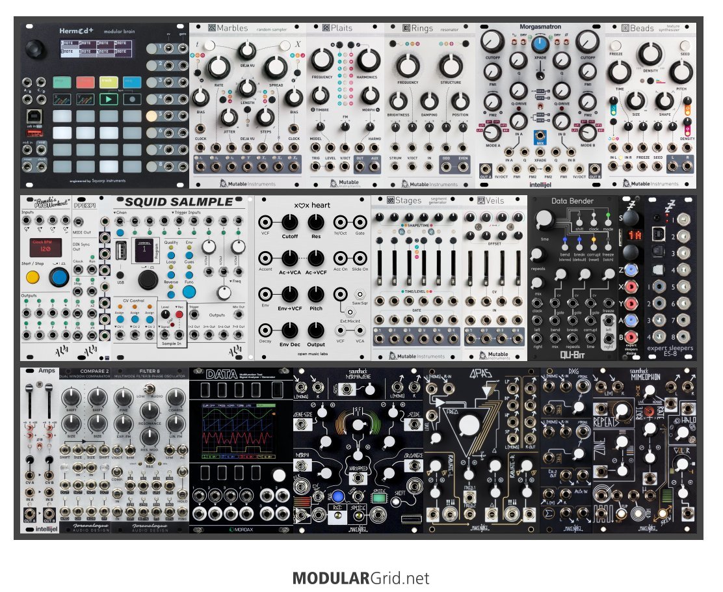
Task: Click the FREEZE button on Beads
Action: pos(616,46)
